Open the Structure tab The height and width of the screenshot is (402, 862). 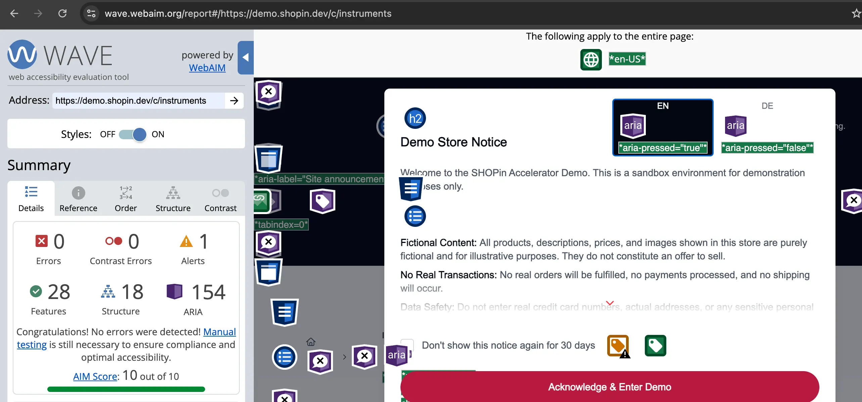[x=173, y=199]
